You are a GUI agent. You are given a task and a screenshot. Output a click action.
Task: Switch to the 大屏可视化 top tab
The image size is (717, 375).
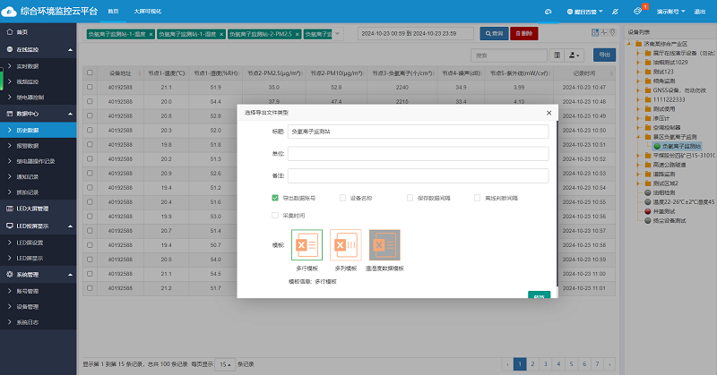click(x=149, y=12)
